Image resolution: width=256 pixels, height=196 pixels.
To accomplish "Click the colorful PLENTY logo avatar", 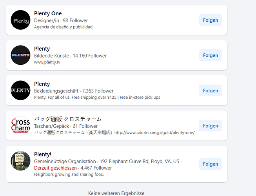I will tap(20, 55).
